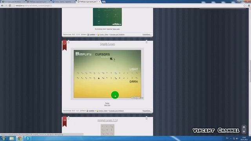The image size is (251, 141).
Task: Click the lower round button below the upper one
Action: 244,132
